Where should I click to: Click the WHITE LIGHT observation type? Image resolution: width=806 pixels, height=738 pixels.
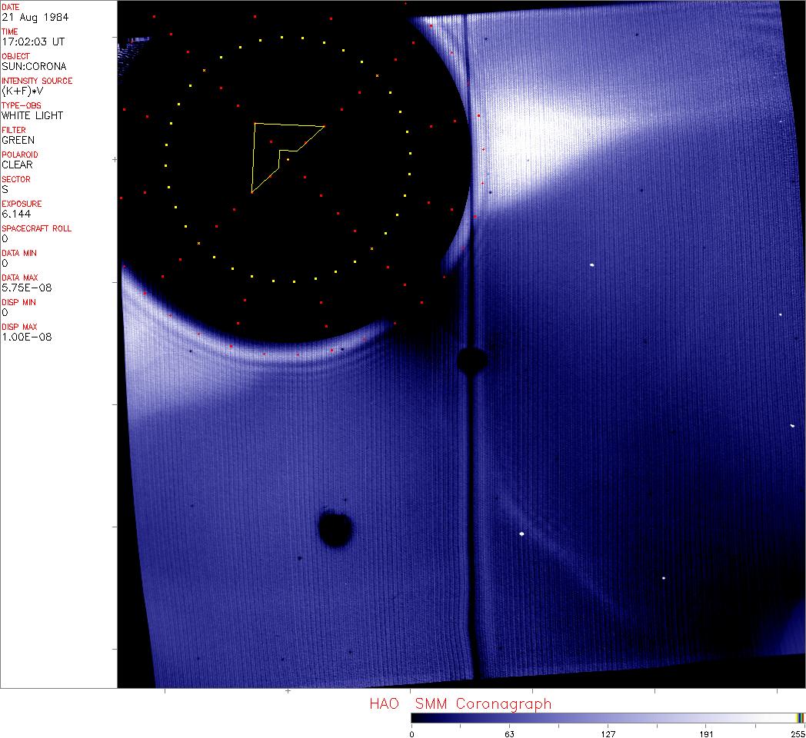pos(32,115)
